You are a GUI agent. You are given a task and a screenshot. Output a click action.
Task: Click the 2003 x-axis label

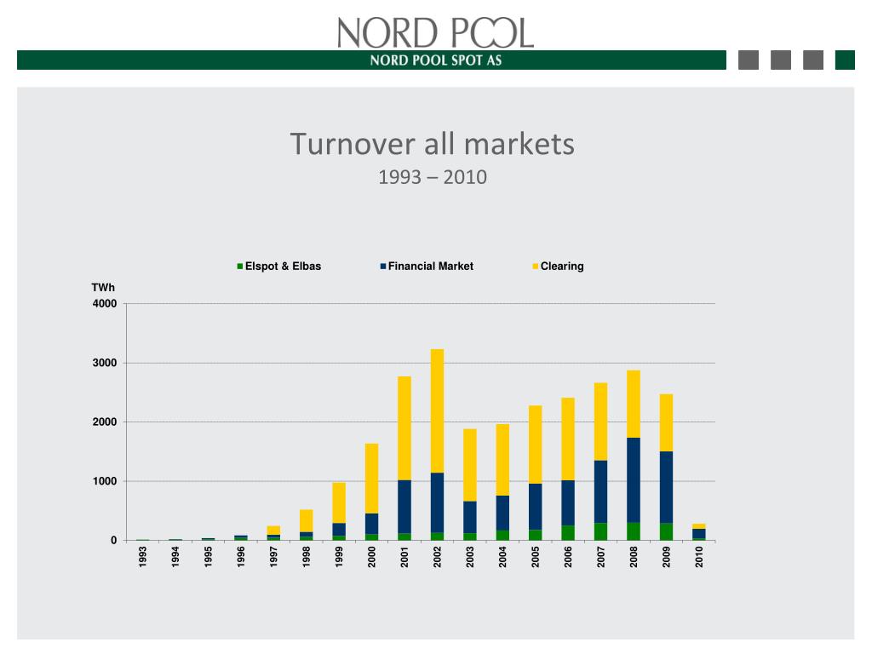pos(470,557)
